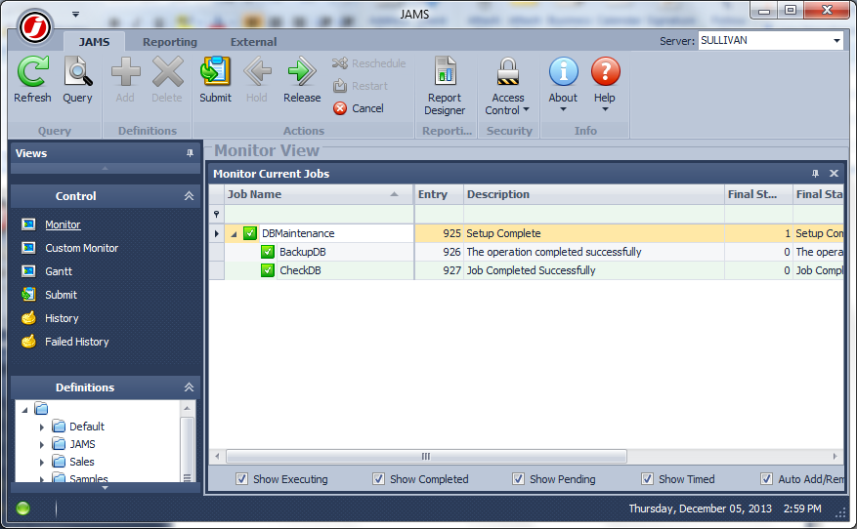Click the Add plus icon
The image size is (857, 529).
(125, 71)
